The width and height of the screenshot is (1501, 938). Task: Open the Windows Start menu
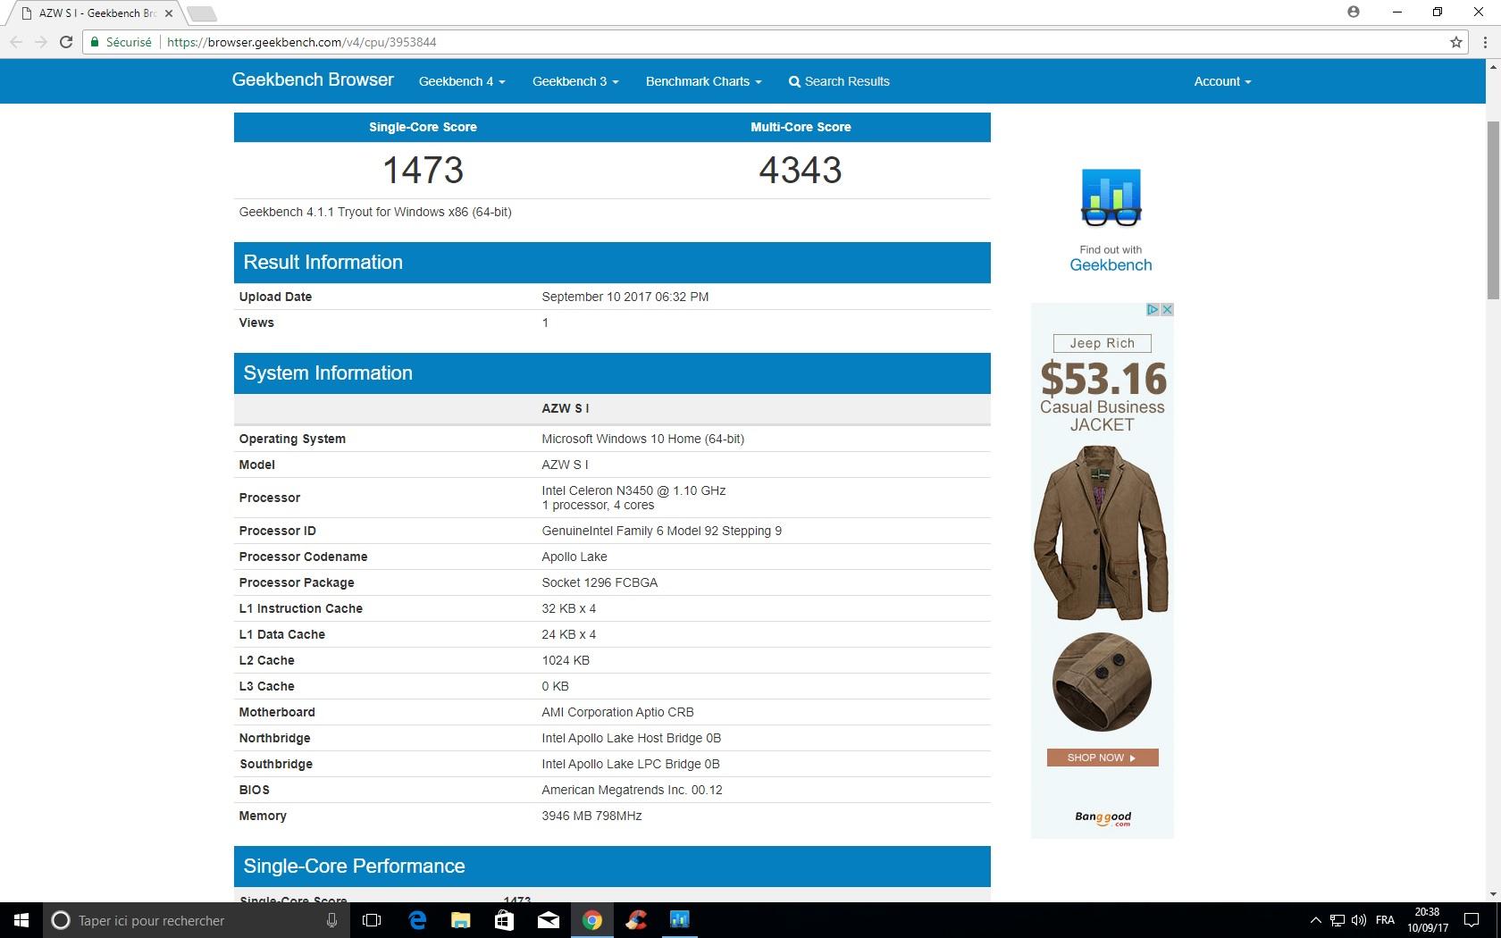click(x=21, y=920)
